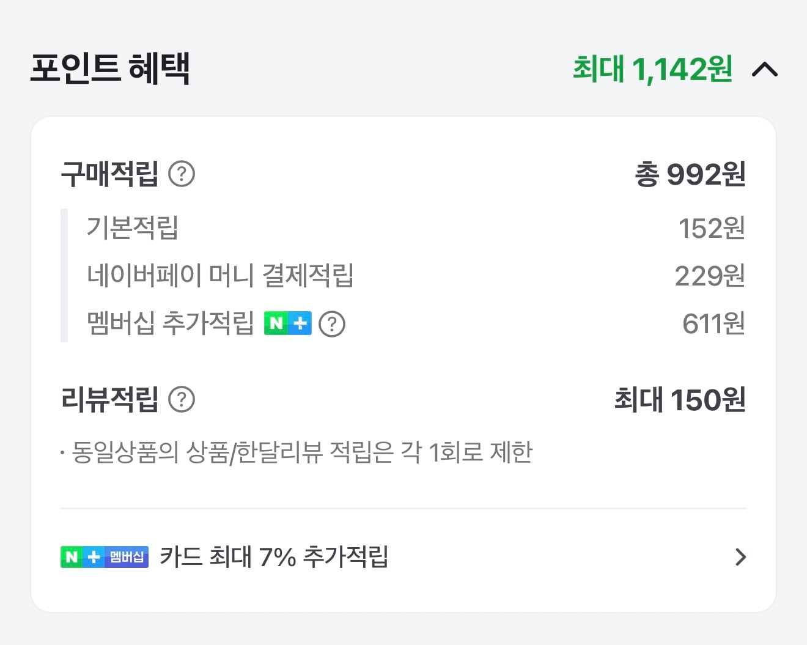Select the N Pay badge beside 멤버십 추가적립
The image size is (807, 645).
click(288, 323)
